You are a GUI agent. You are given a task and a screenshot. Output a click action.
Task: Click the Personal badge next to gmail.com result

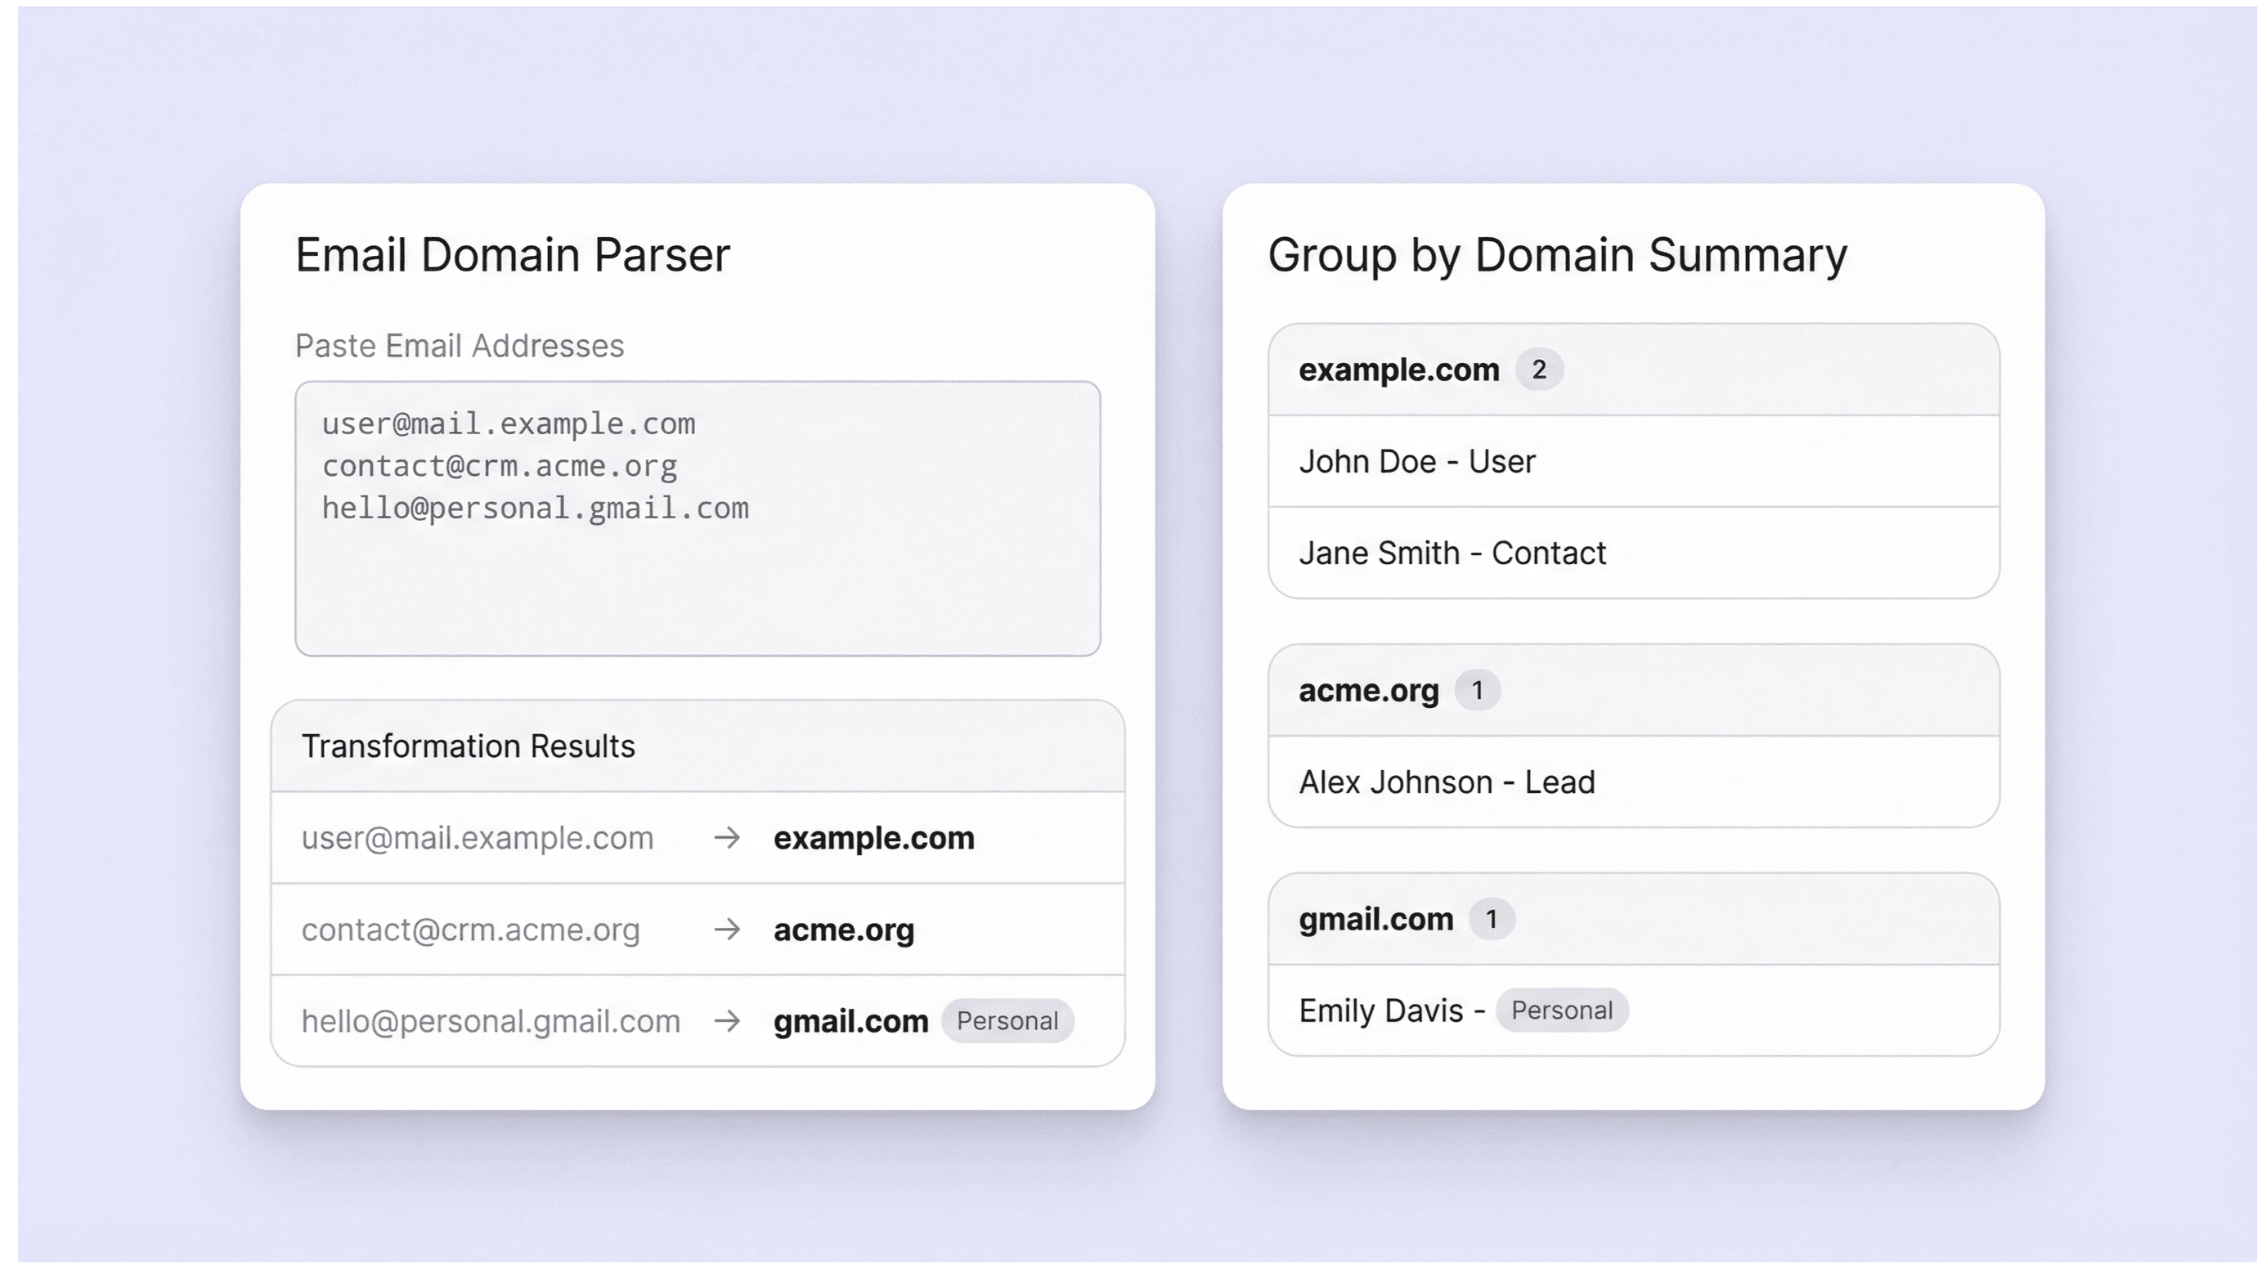(1007, 1021)
